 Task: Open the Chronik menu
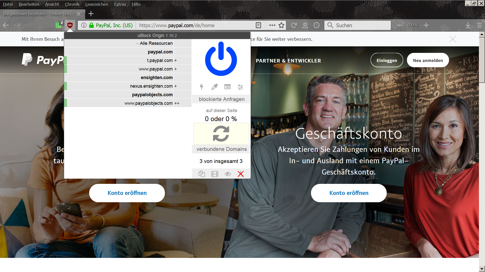click(x=72, y=4)
